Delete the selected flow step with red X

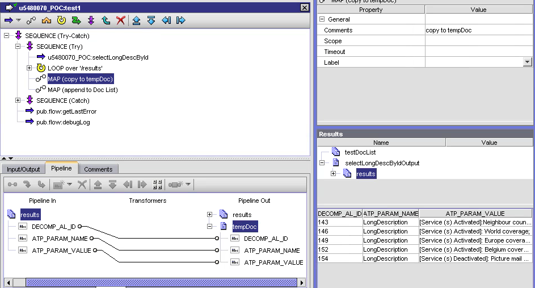coord(120,20)
